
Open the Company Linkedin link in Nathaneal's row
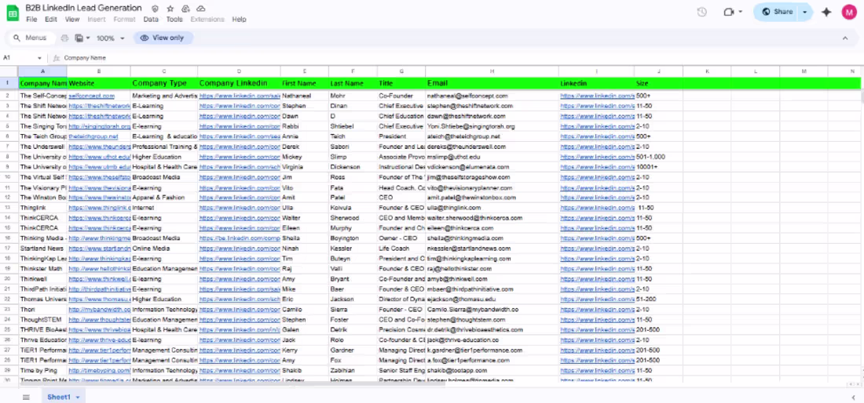coord(239,96)
